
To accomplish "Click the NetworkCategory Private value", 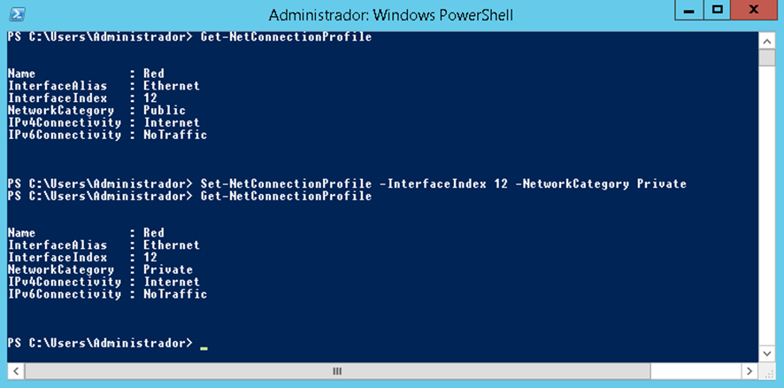I will coord(168,270).
